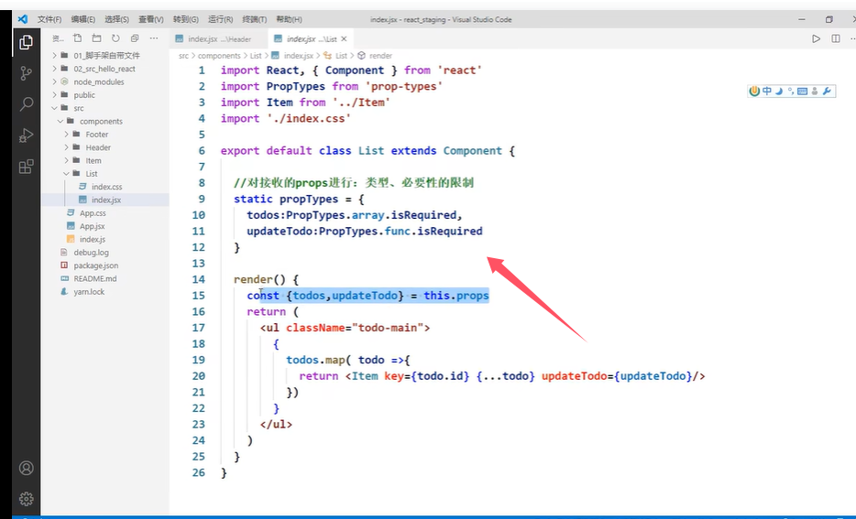This screenshot has height=519, width=856.
Task: Open the 查看(V) menu
Action: [150, 19]
